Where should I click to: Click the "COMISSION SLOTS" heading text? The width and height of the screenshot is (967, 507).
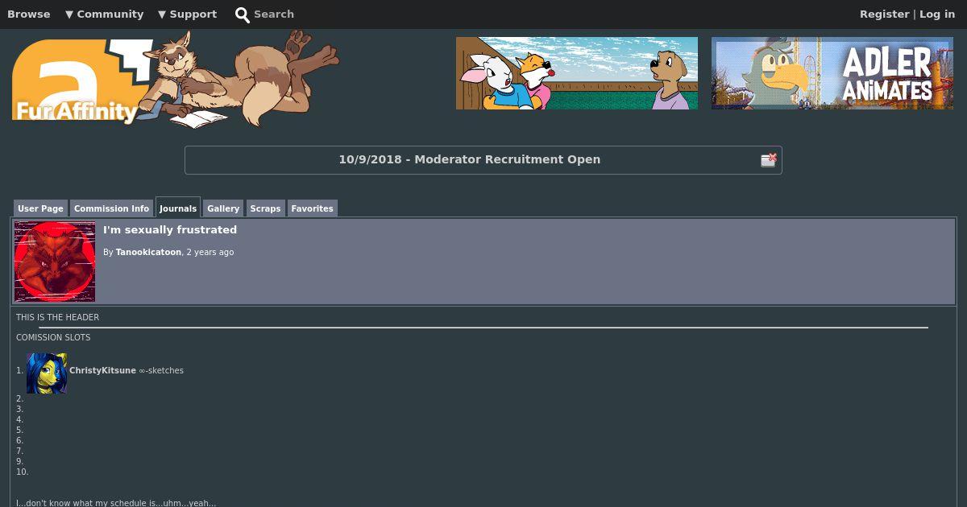(53, 337)
